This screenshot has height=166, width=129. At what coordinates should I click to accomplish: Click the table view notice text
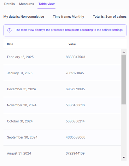[69, 30]
